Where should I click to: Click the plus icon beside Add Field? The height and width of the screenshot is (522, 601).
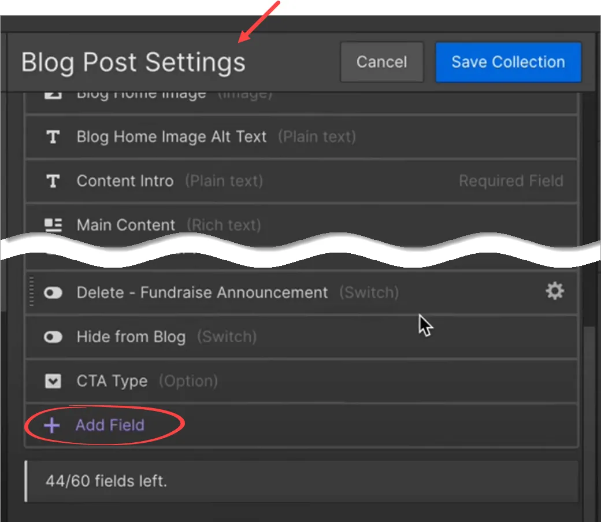[x=52, y=425]
